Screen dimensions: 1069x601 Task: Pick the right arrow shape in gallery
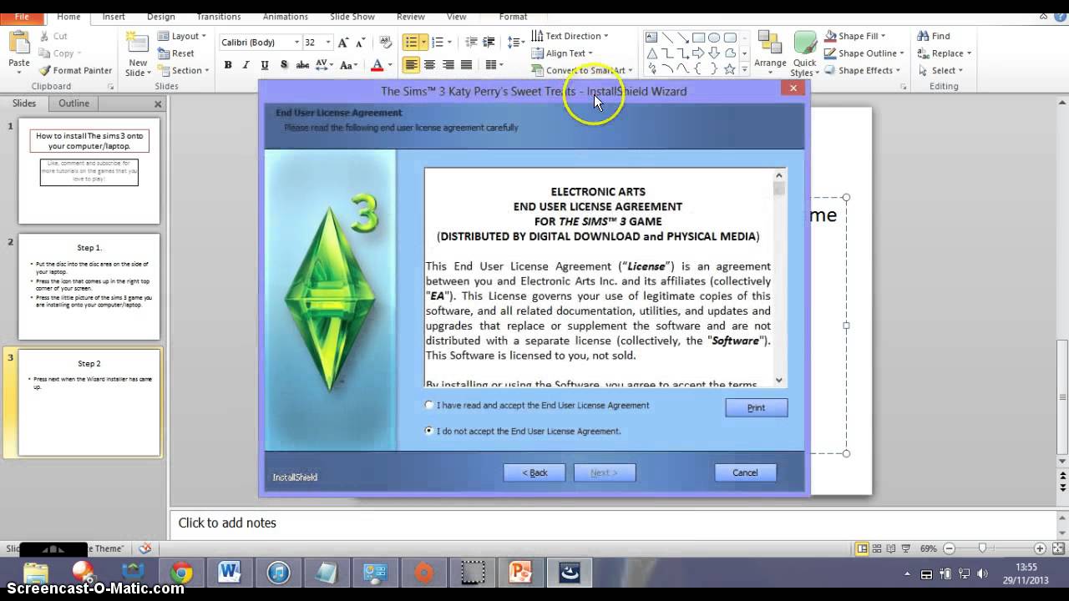tap(698, 53)
